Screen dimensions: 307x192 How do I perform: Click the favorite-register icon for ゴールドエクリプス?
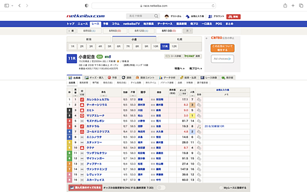pos(199,132)
